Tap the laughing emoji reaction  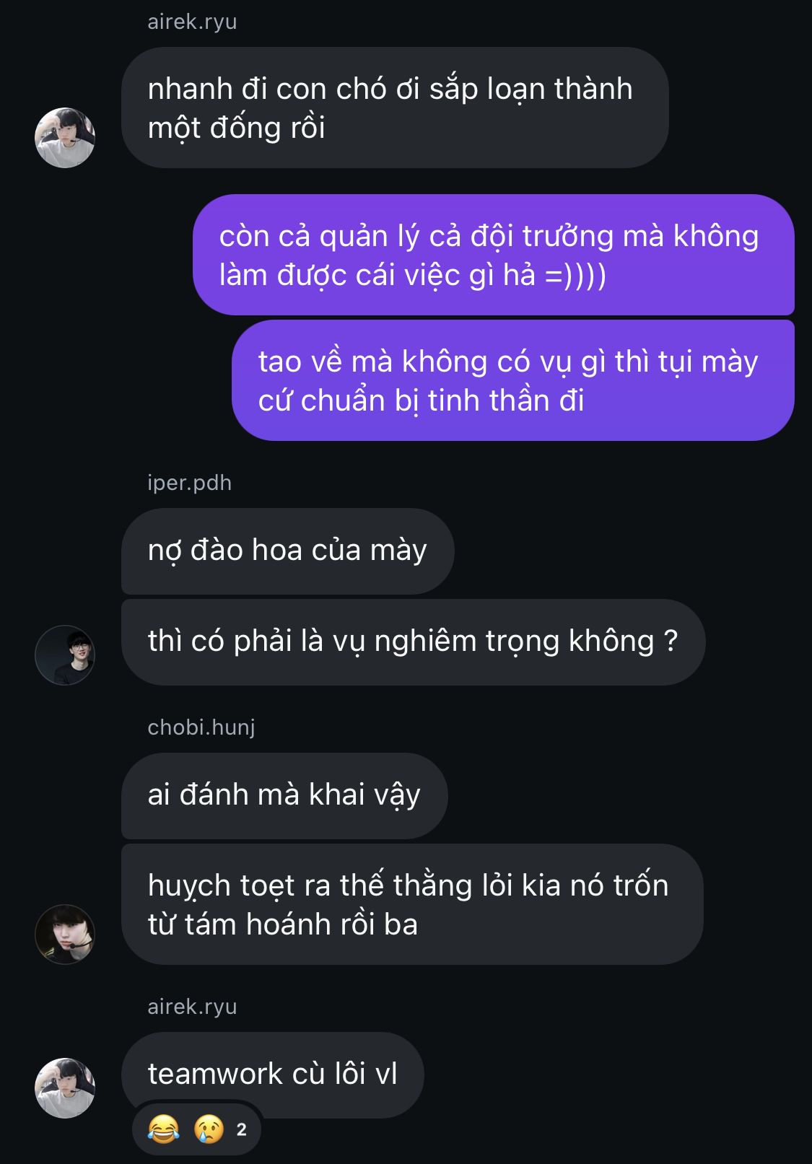coord(163,1129)
